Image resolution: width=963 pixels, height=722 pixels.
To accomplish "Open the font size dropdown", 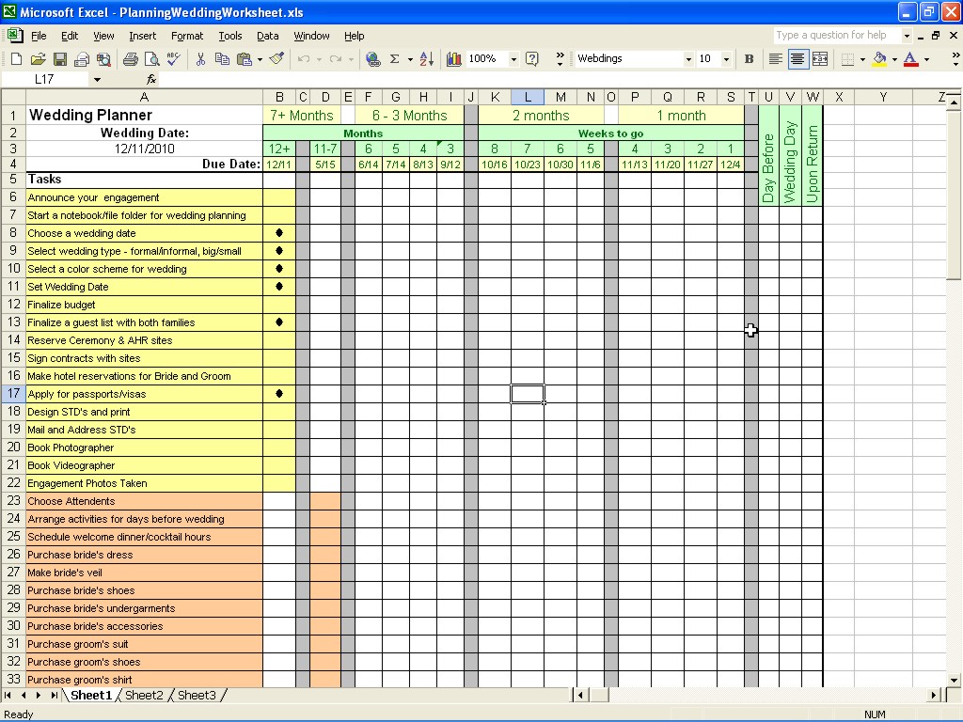I will click(x=726, y=59).
